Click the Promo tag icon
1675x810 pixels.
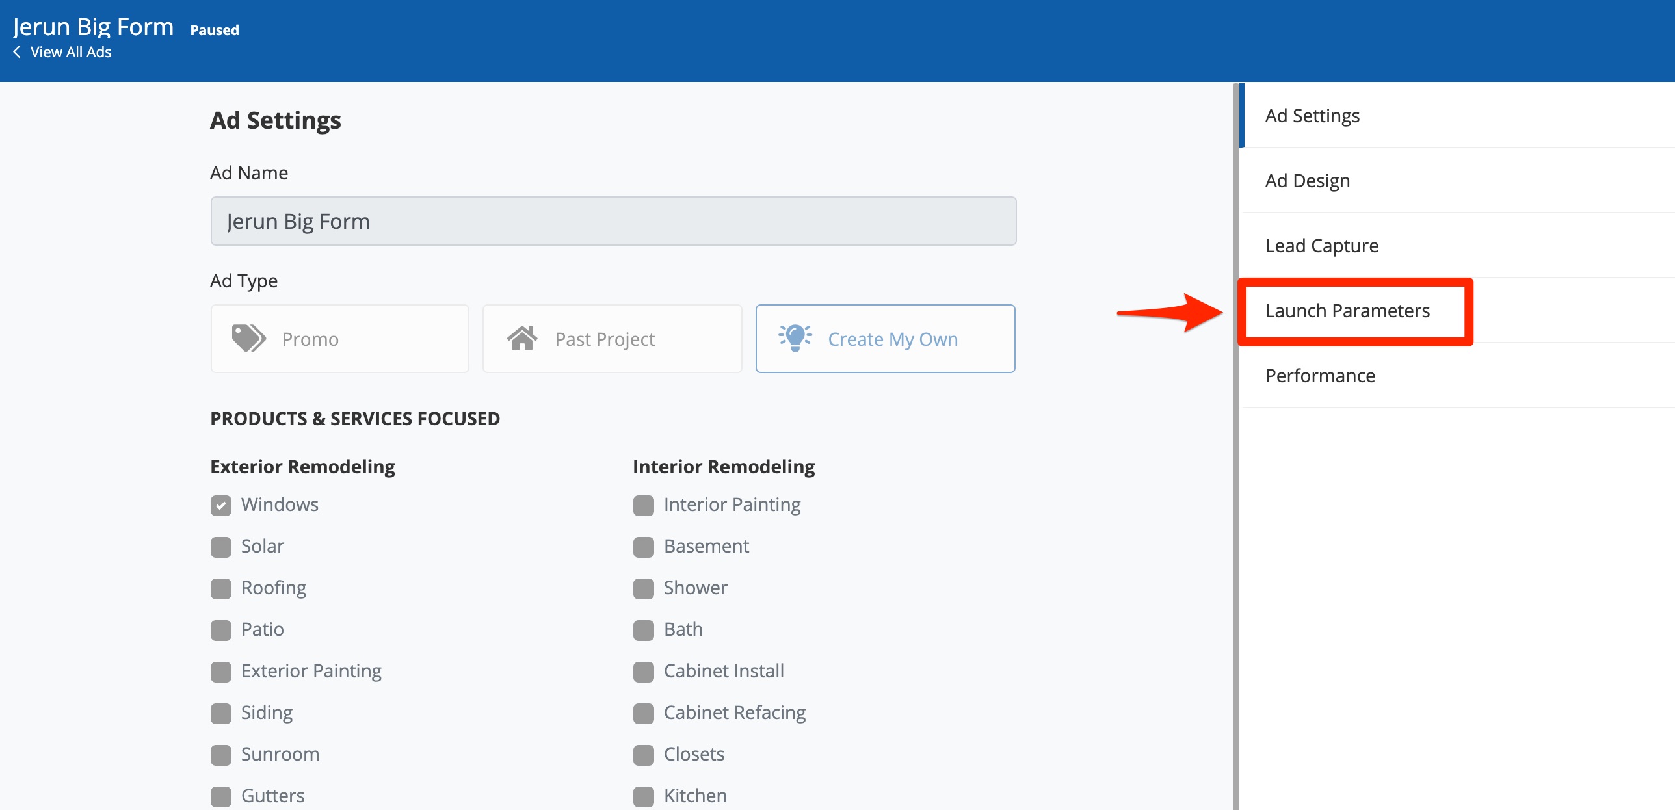pos(248,339)
